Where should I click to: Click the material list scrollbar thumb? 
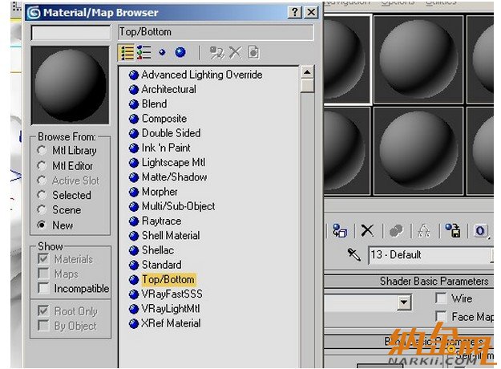tap(307, 86)
